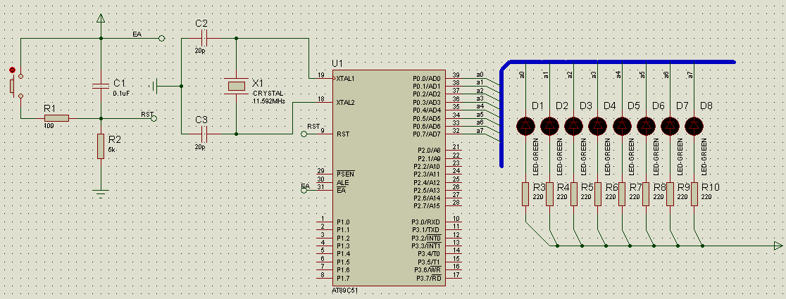Select resistor R3 body

525,193
